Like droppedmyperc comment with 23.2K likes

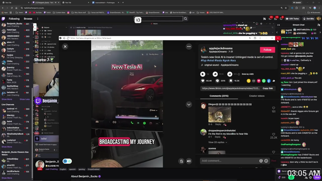click(x=273, y=134)
